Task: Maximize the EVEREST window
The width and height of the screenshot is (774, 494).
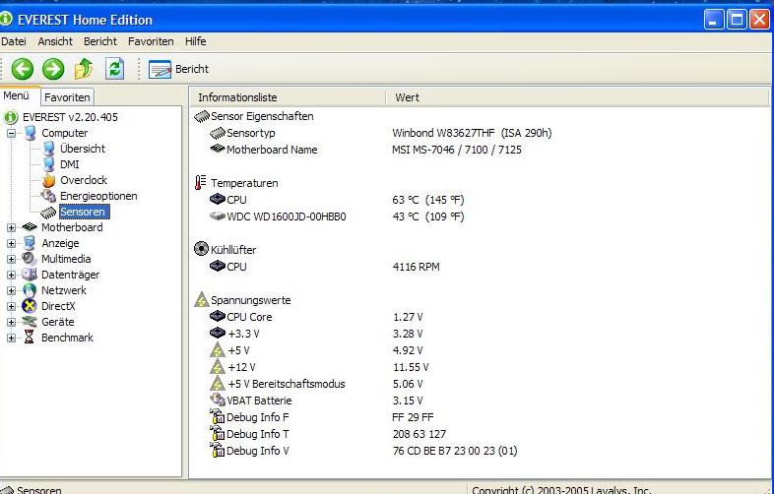Action: [737, 20]
